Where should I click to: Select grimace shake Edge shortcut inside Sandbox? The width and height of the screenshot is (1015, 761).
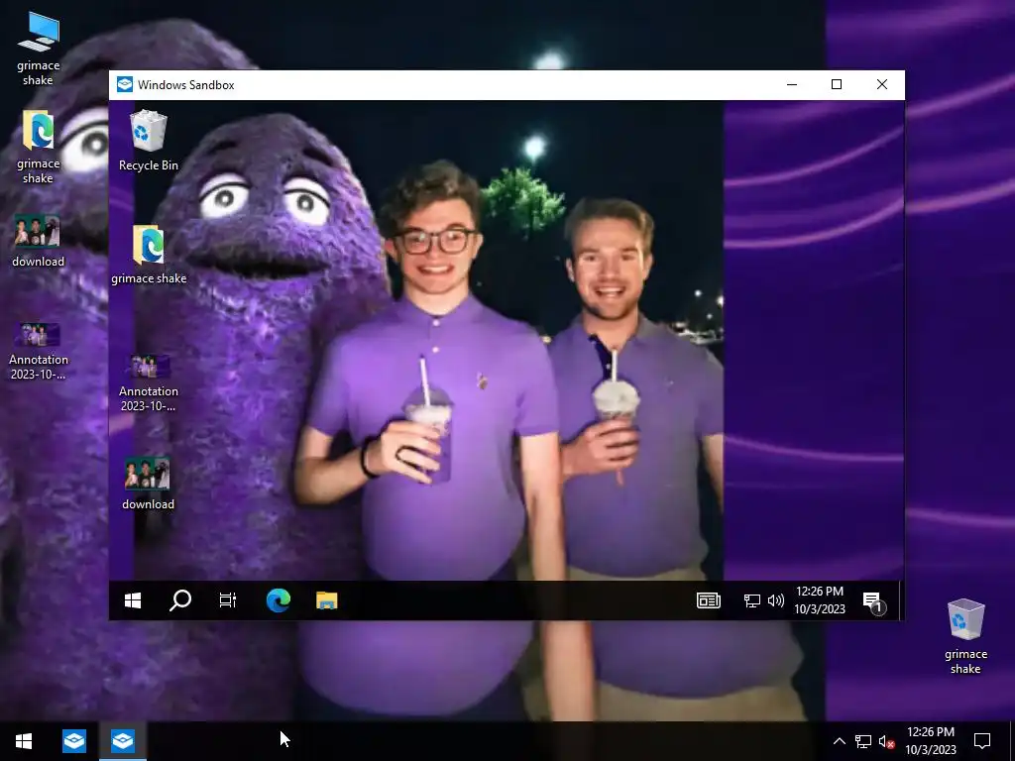149,255
